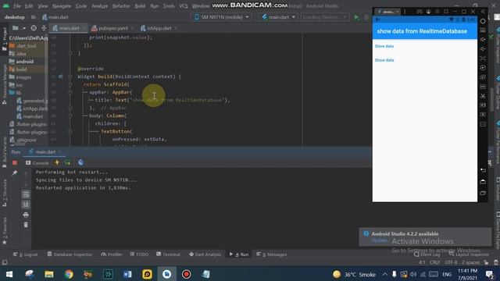Viewport: 500px width, 281px height.
Task: Click the volume icon in system tray
Action: click(x=413, y=274)
